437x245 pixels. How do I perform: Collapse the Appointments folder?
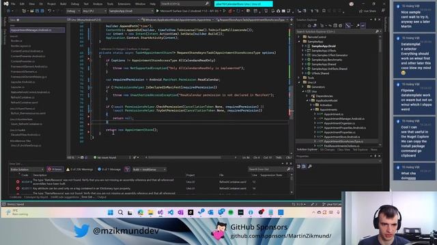[x=311, y=110]
